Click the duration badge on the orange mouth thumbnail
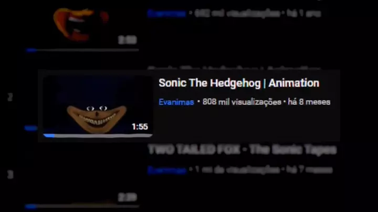 pyautogui.click(x=128, y=40)
